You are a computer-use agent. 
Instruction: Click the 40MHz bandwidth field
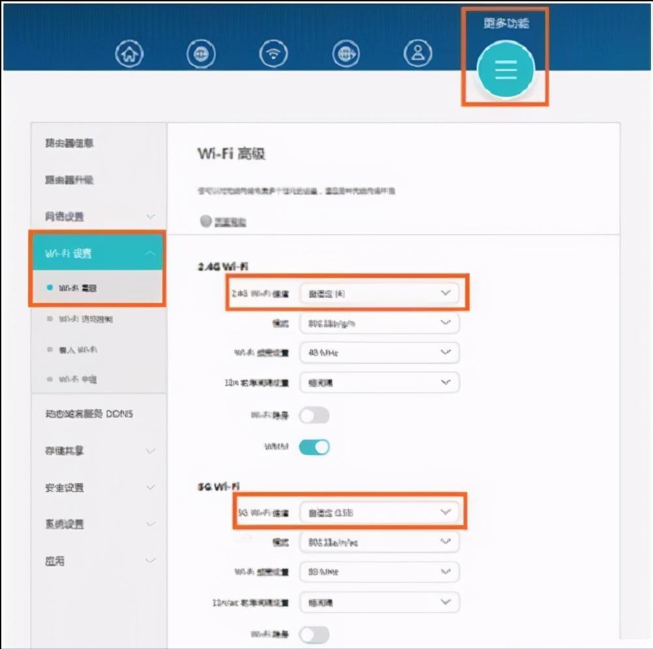click(379, 353)
